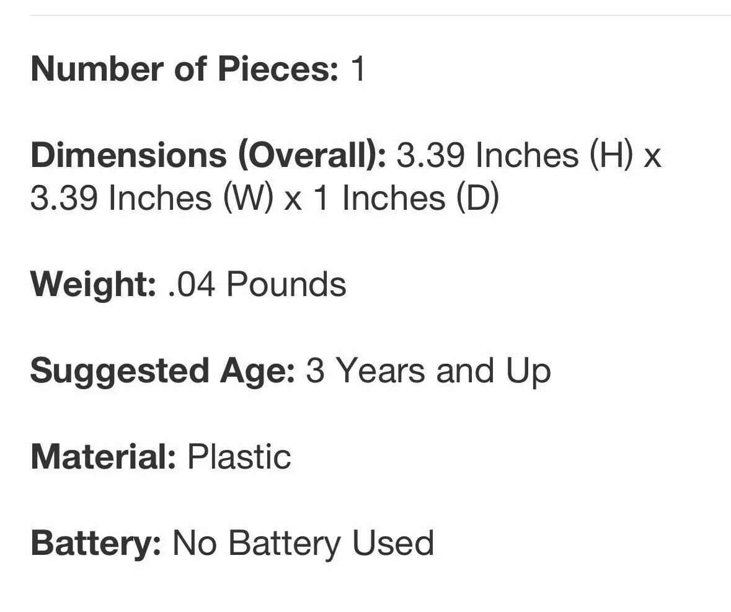The width and height of the screenshot is (731, 612).
Task: Click the number of pieces value '1'
Action: coord(358,69)
